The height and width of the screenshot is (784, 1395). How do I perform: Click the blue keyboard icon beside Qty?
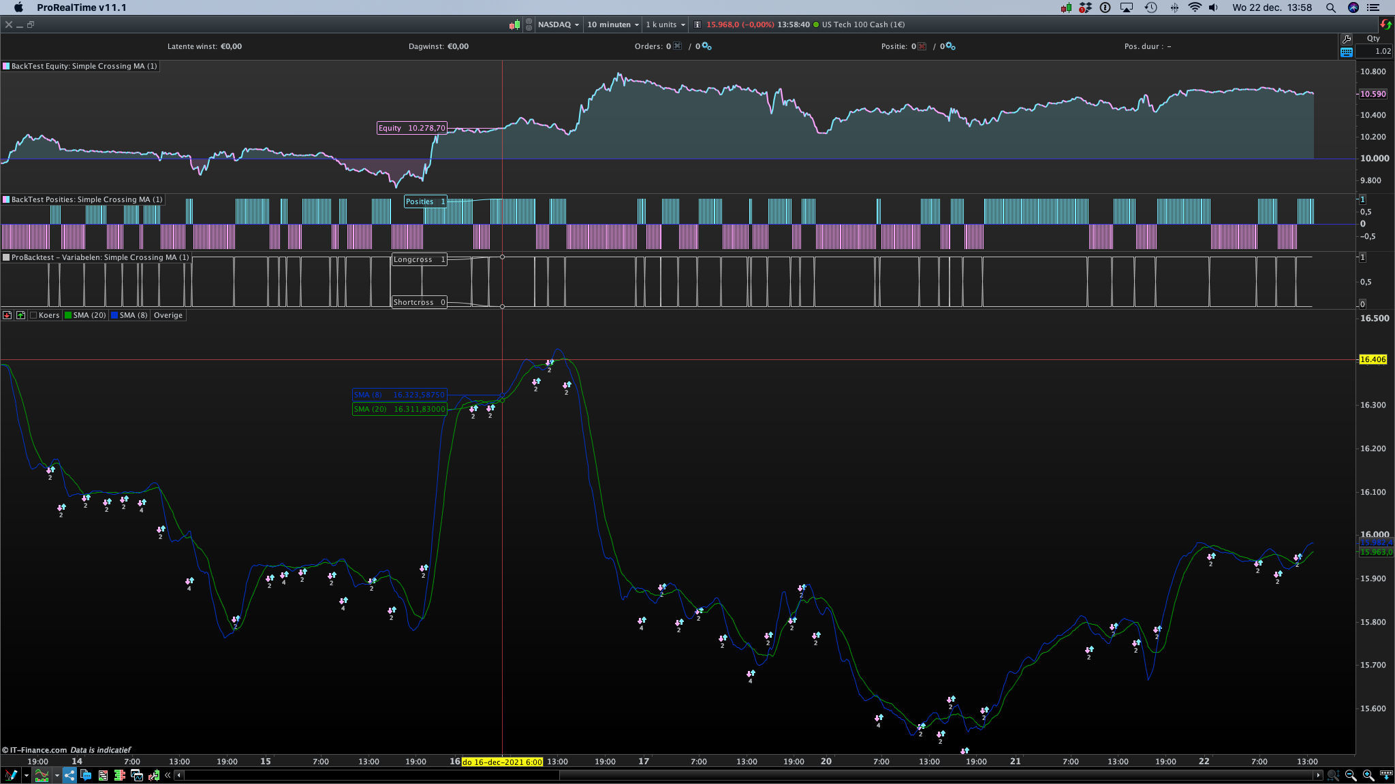coord(1347,52)
